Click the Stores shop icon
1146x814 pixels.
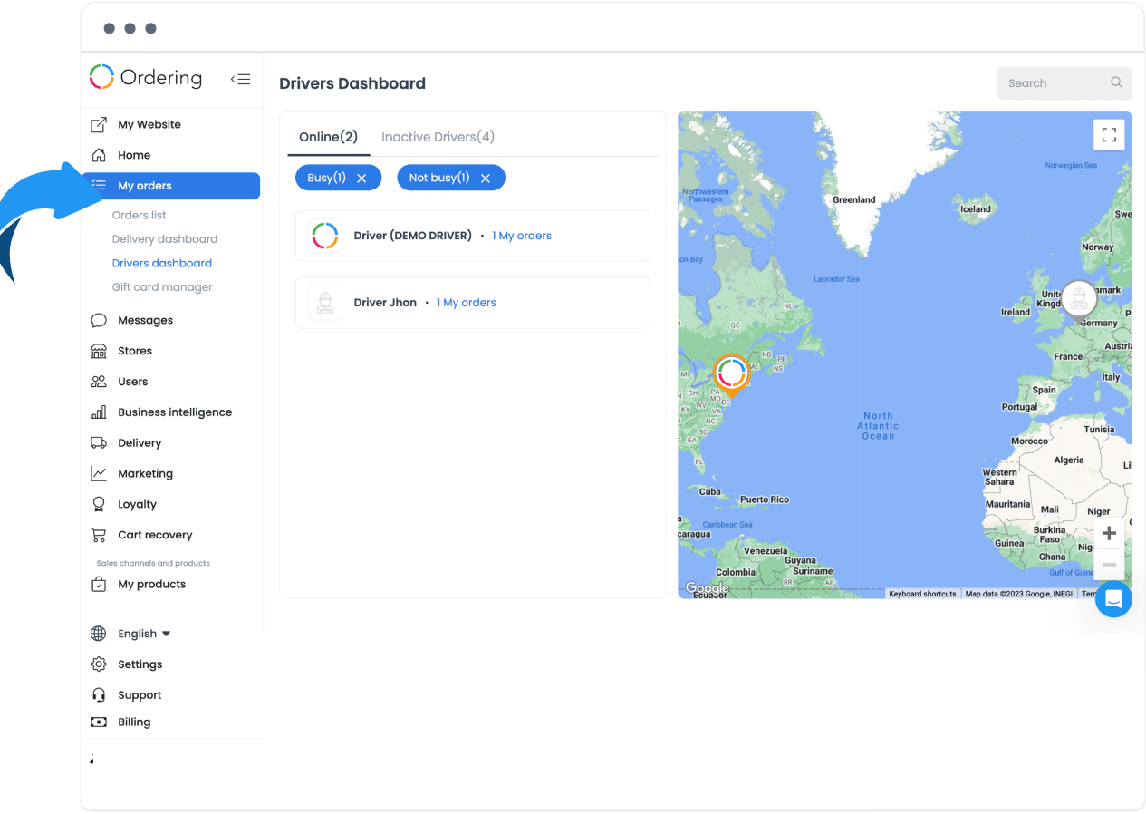click(x=100, y=351)
